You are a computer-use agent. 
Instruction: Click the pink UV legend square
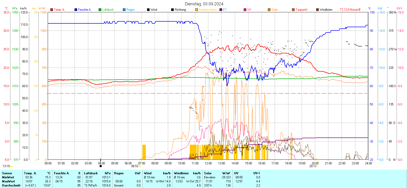(x=245, y=10)
